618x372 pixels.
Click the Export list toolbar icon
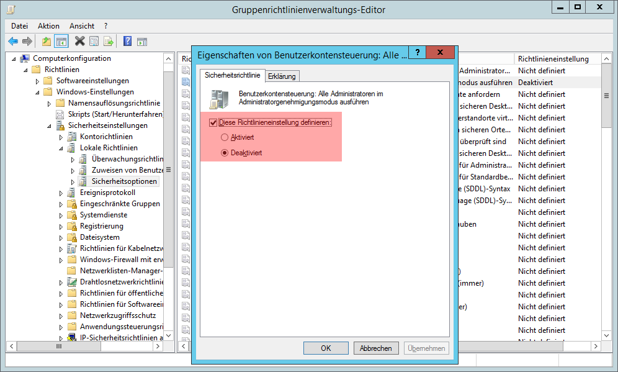pyautogui.click(x=109, y=42)
